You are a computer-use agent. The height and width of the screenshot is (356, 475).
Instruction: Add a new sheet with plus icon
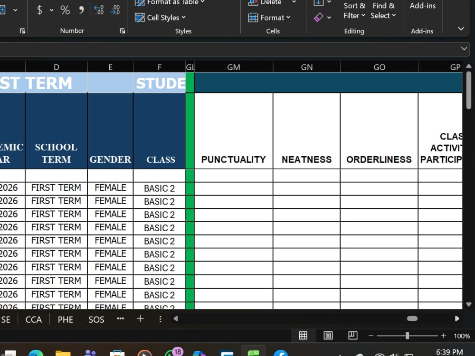140,319
